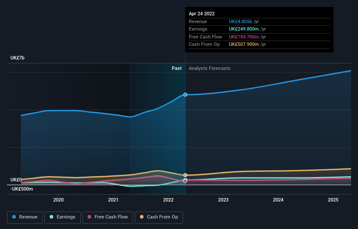
Task: Toggle the Cash From Op legend button
Action: point(159,217)
